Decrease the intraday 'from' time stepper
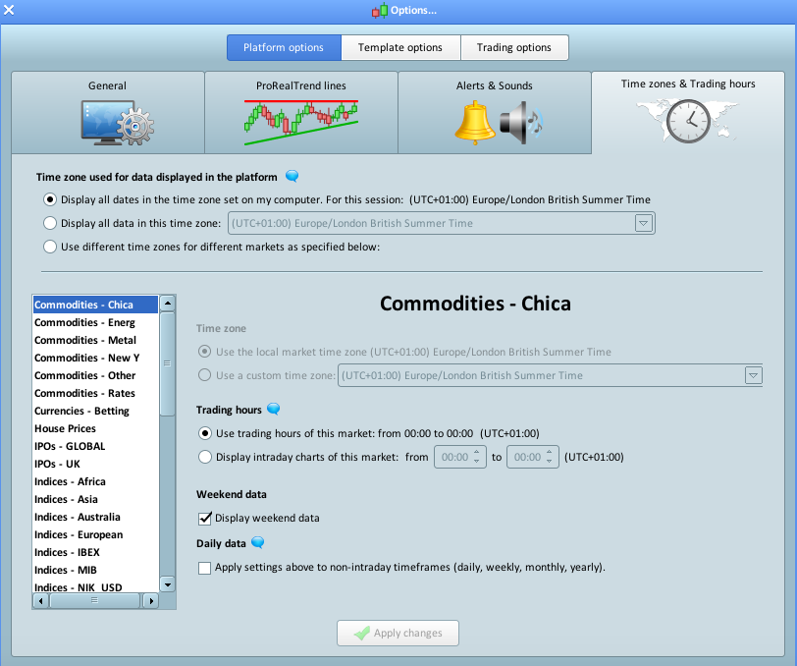Screen dimensions: 797x666 (x=476, y=461)
